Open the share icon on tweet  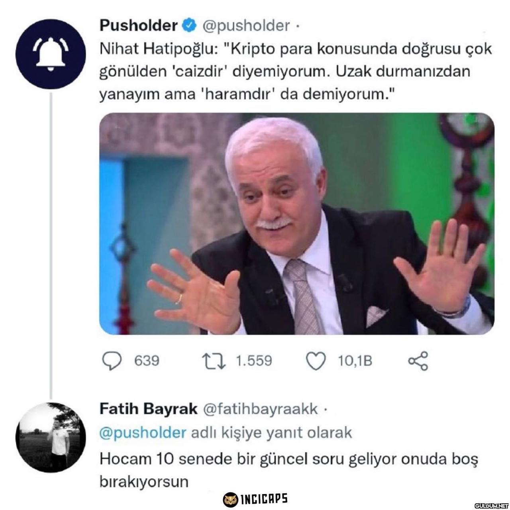click(418, 361)
